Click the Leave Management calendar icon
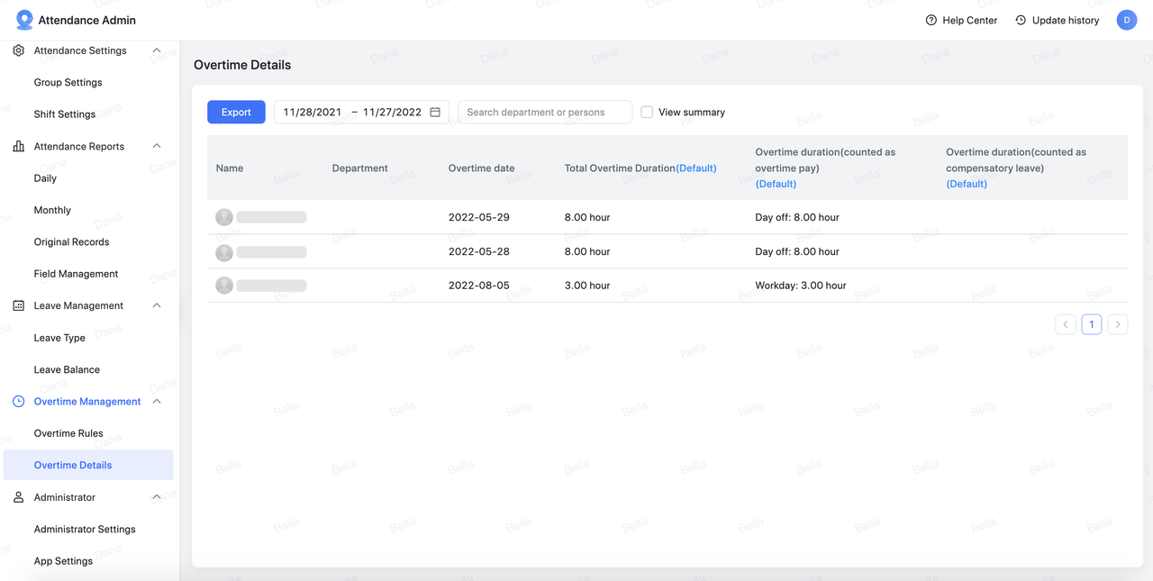 coord(19,305)
